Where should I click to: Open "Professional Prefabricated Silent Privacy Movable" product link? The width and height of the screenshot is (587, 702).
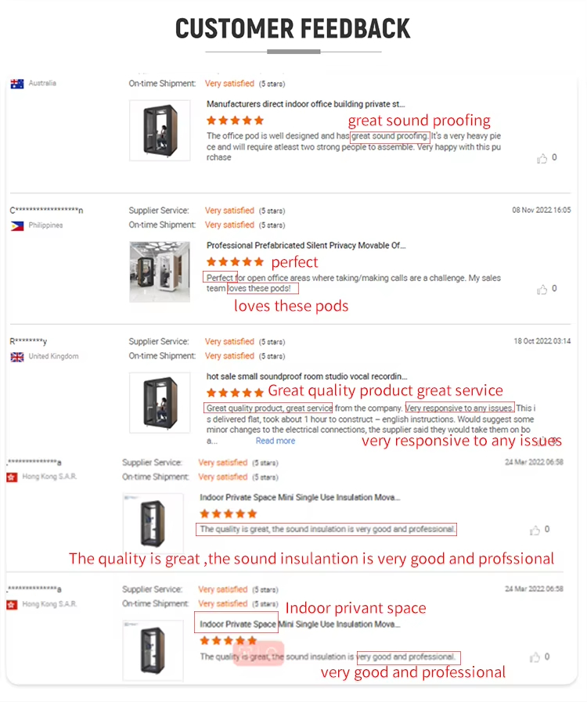pos(305,245)
